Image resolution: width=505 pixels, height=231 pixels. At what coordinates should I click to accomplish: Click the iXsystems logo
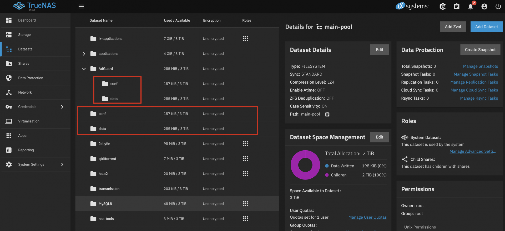(x=412, y=6)
